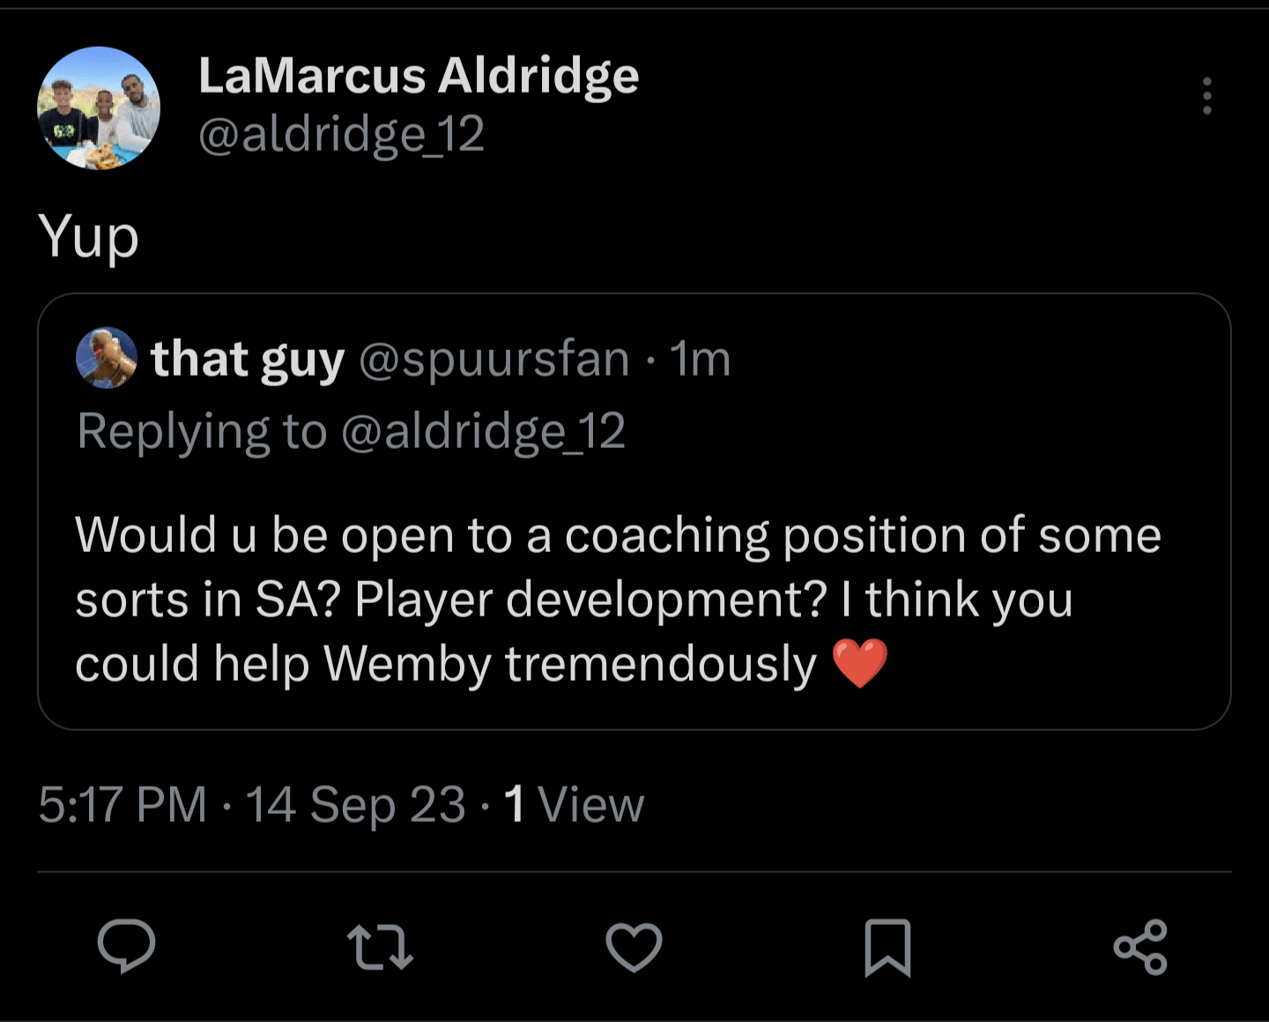Open the 1 View count
Image resolution: width=1269 pixels, height=1022 pixels.
click(x=575, y=804)
